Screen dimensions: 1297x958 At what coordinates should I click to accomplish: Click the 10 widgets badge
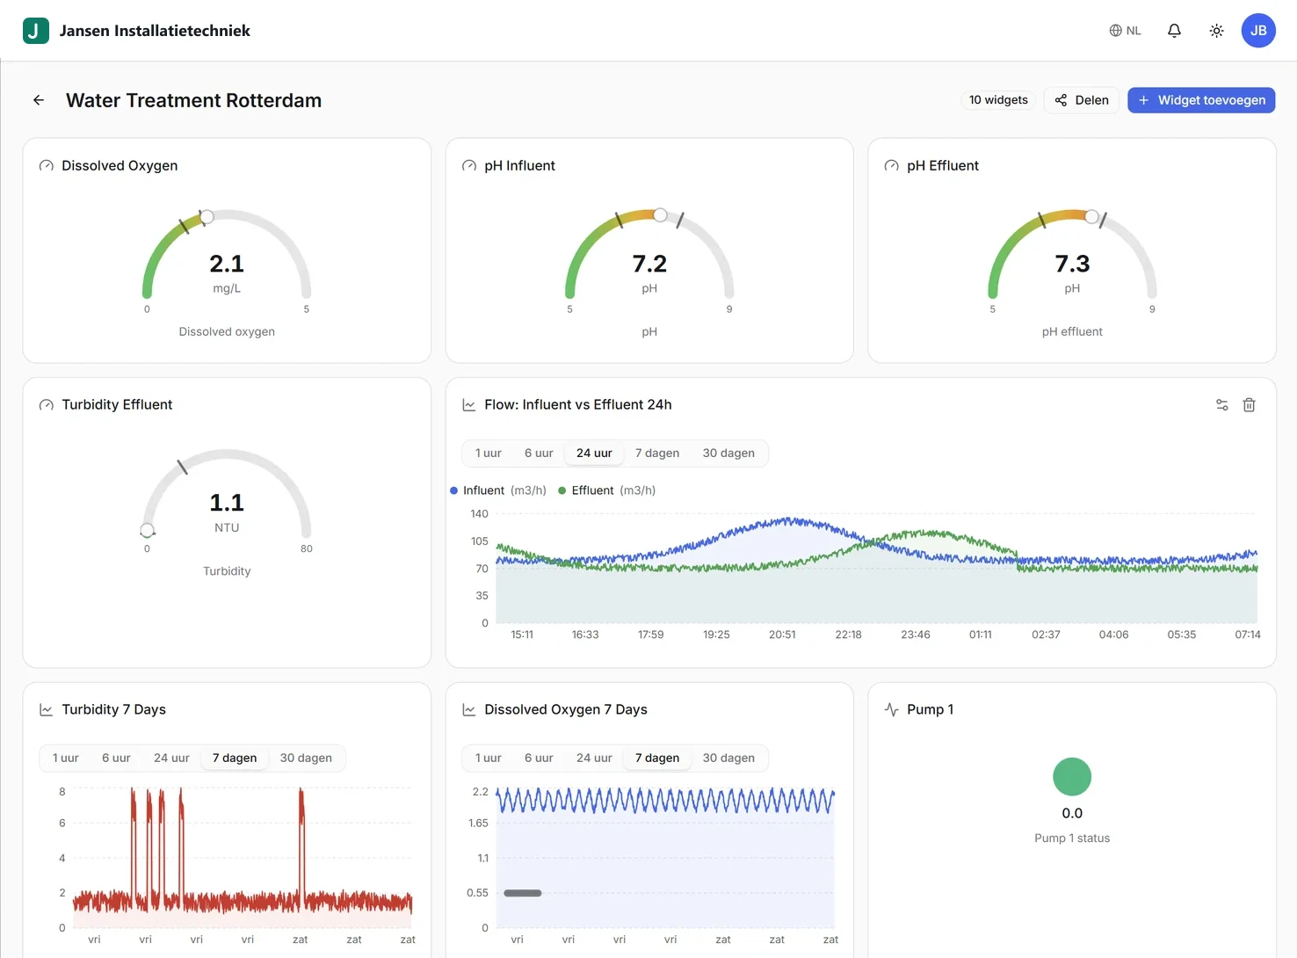coord(998,100)
